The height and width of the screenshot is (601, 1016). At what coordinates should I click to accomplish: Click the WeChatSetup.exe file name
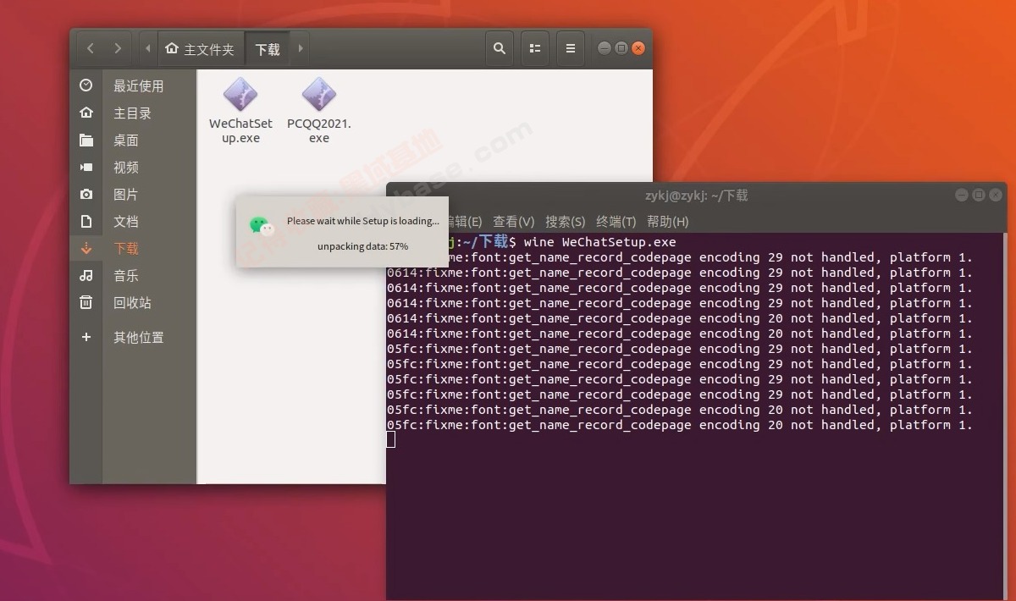240,130
